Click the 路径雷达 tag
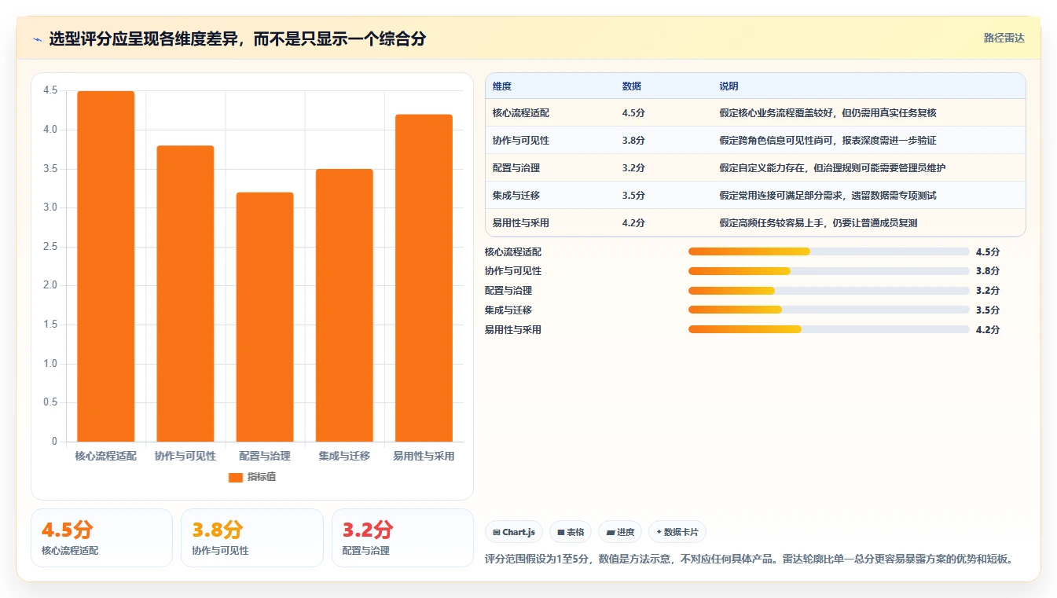The image size is (1057, 598). click(x=1004, y=38)
